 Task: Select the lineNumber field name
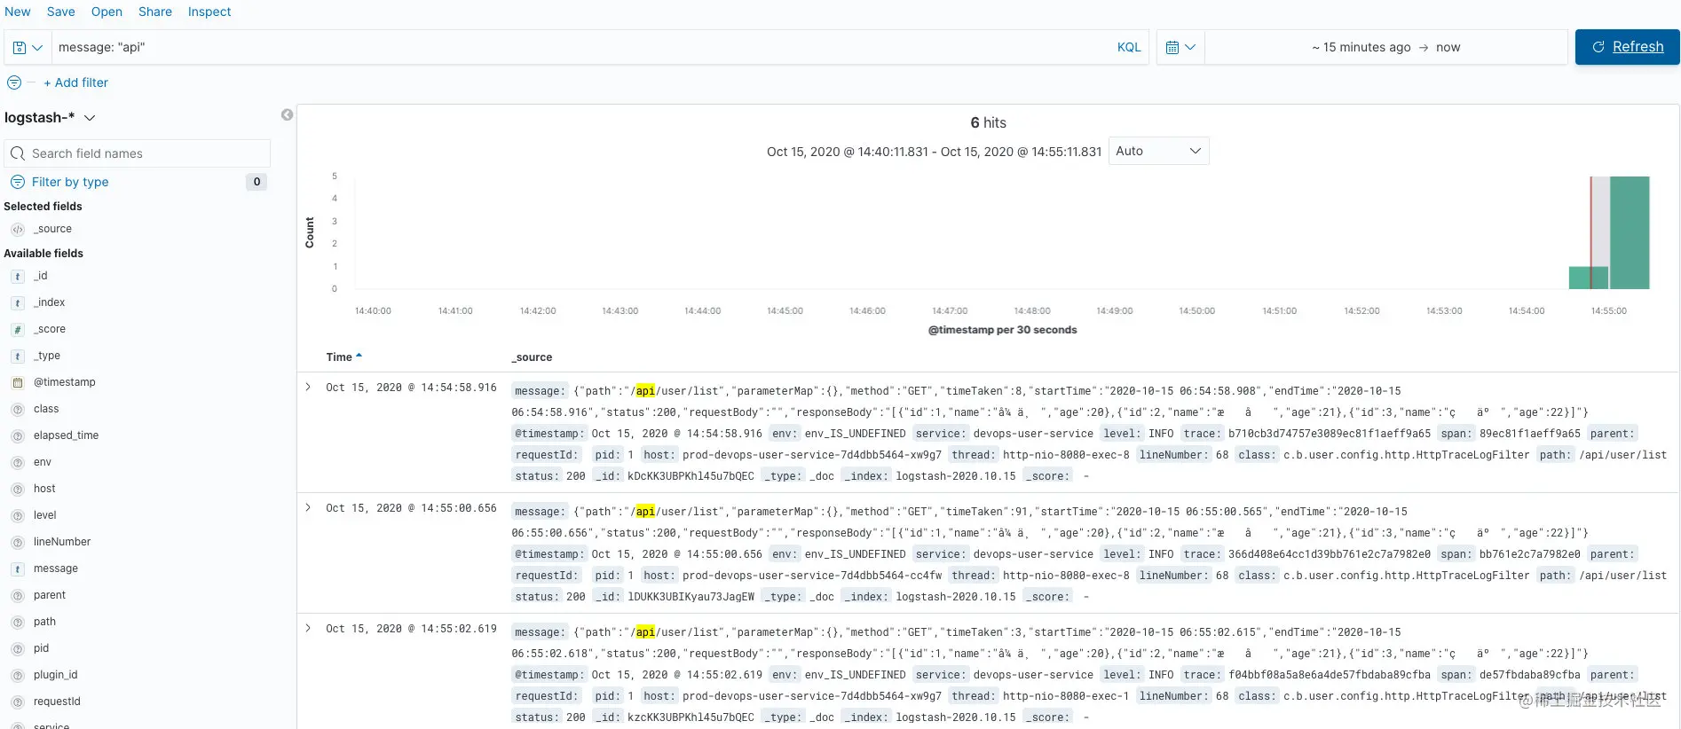62,542
